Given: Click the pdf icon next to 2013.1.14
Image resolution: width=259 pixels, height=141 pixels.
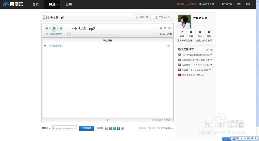Looking at the screenshot, I should point(179,75).
